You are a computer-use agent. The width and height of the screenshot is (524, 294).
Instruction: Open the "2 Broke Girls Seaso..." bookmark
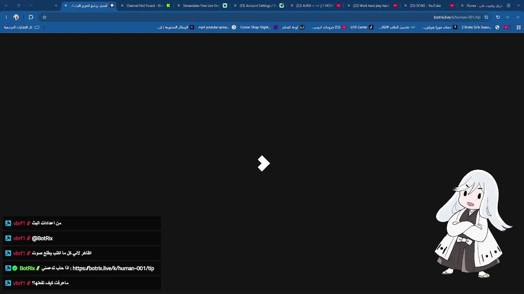coord(481,27)
